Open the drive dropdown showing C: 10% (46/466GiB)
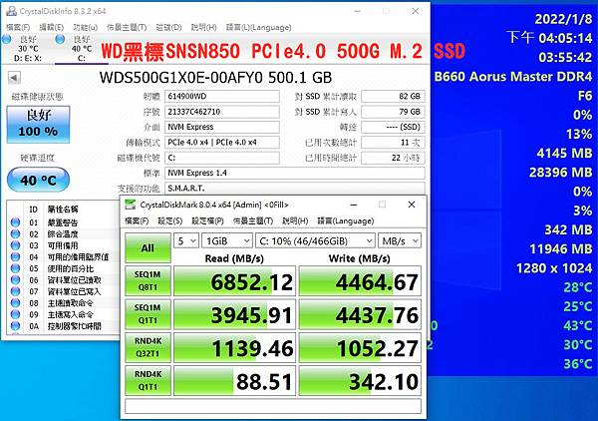Viewport: 598px width, 421px height. tap(315, 241)
